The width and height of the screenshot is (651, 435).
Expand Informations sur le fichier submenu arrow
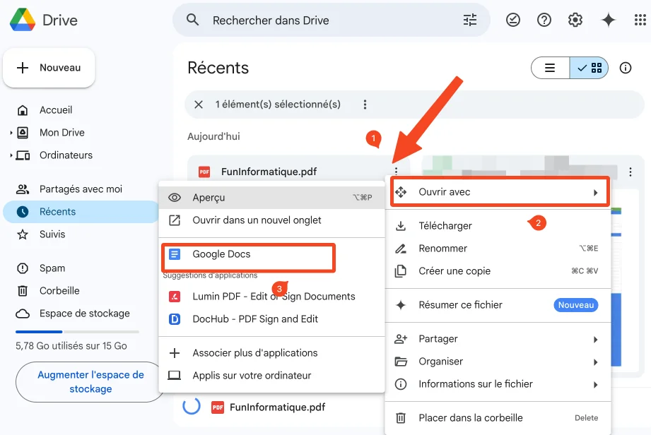[x=595, y=384]
